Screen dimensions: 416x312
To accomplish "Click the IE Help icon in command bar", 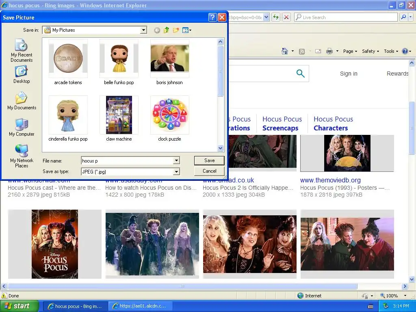I will (405, 51).
